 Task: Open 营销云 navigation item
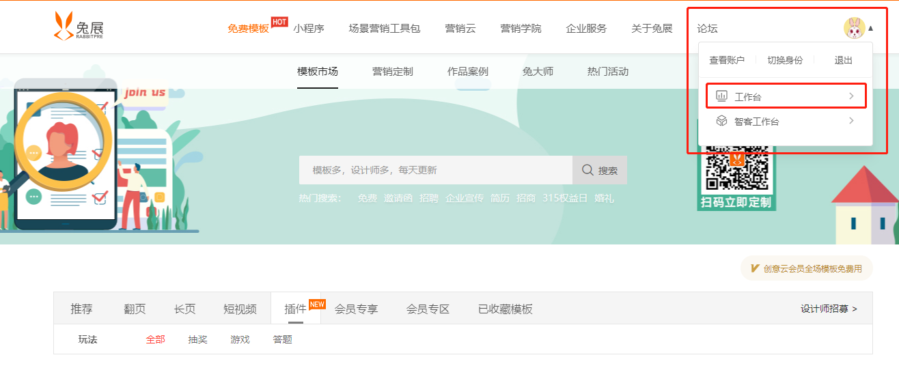460,29
